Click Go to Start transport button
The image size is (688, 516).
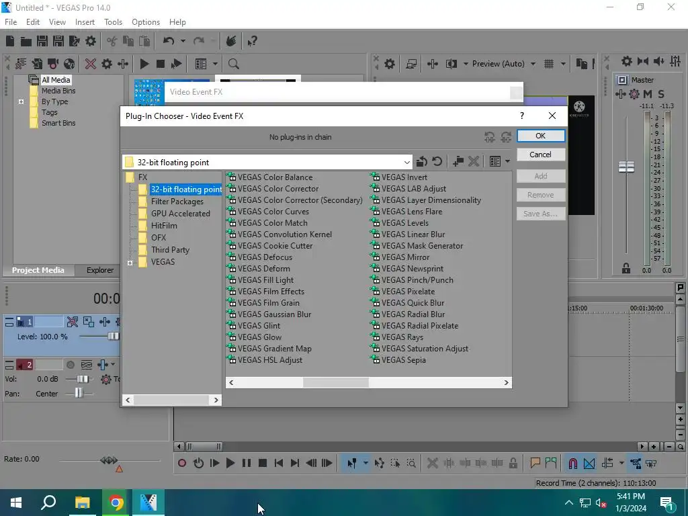pos(279,463)
